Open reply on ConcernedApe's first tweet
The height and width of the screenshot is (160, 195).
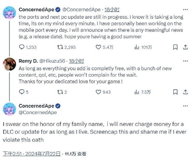coord(28,47)
